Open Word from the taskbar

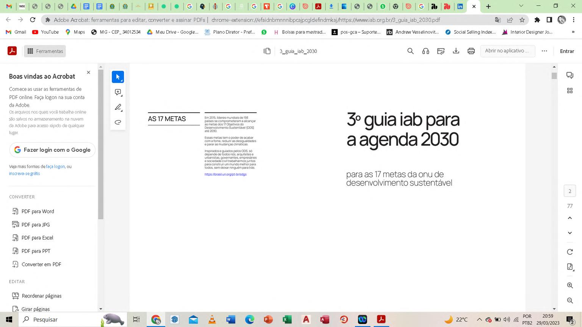231,319
